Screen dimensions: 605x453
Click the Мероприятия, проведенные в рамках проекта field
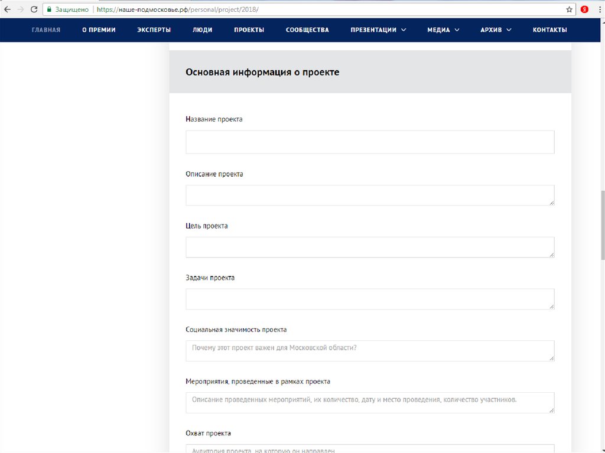pos(370,402)
